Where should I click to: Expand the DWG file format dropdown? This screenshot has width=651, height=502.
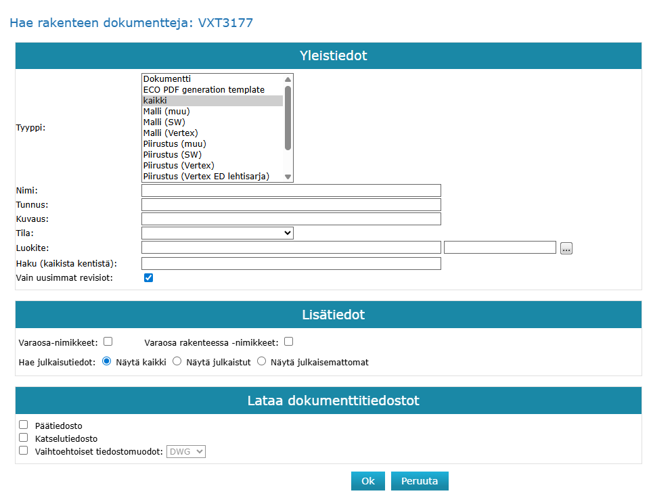coord(186,451)
